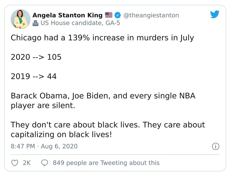This screenshot has width=231, height=176.
Task: Click the "player are silent." text line
Action: (43, 105)
